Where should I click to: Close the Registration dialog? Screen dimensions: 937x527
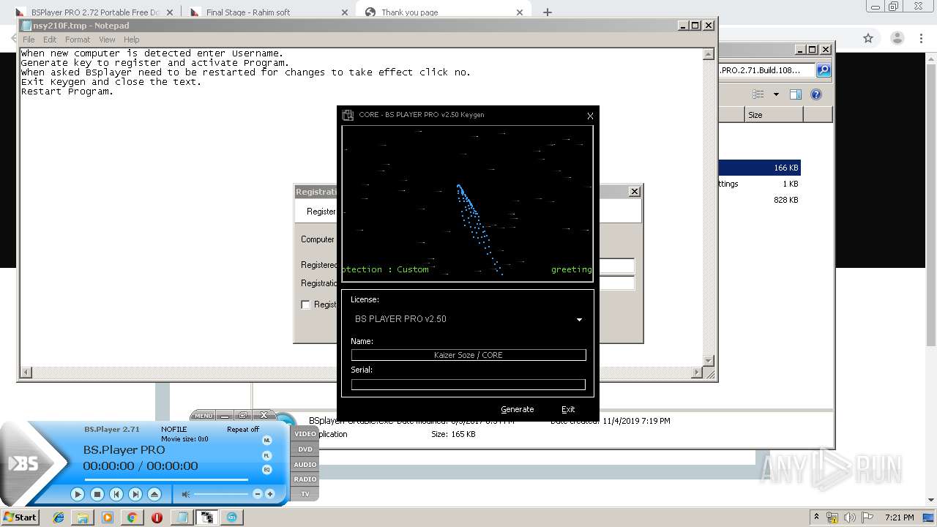pyautogui.click(x=635, y=192)
